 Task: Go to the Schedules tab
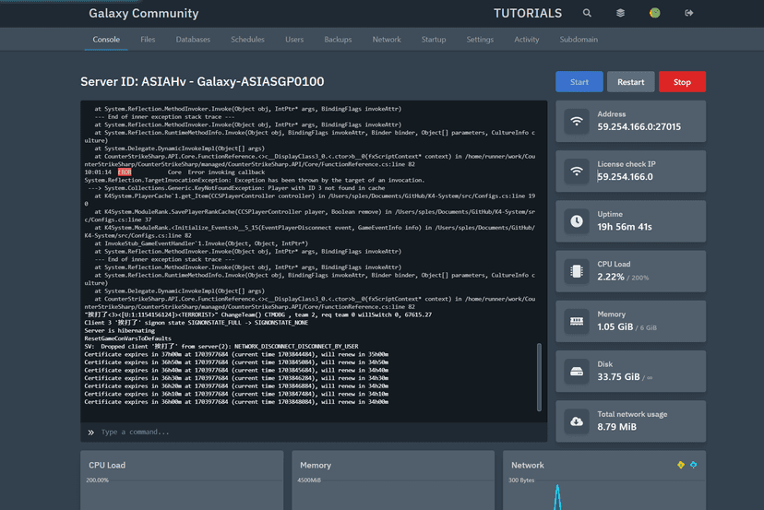[x=247, y=40]
